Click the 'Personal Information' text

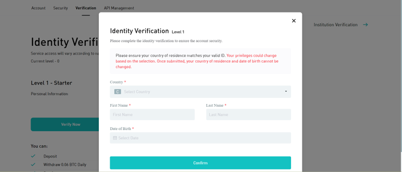click(50, 94)
